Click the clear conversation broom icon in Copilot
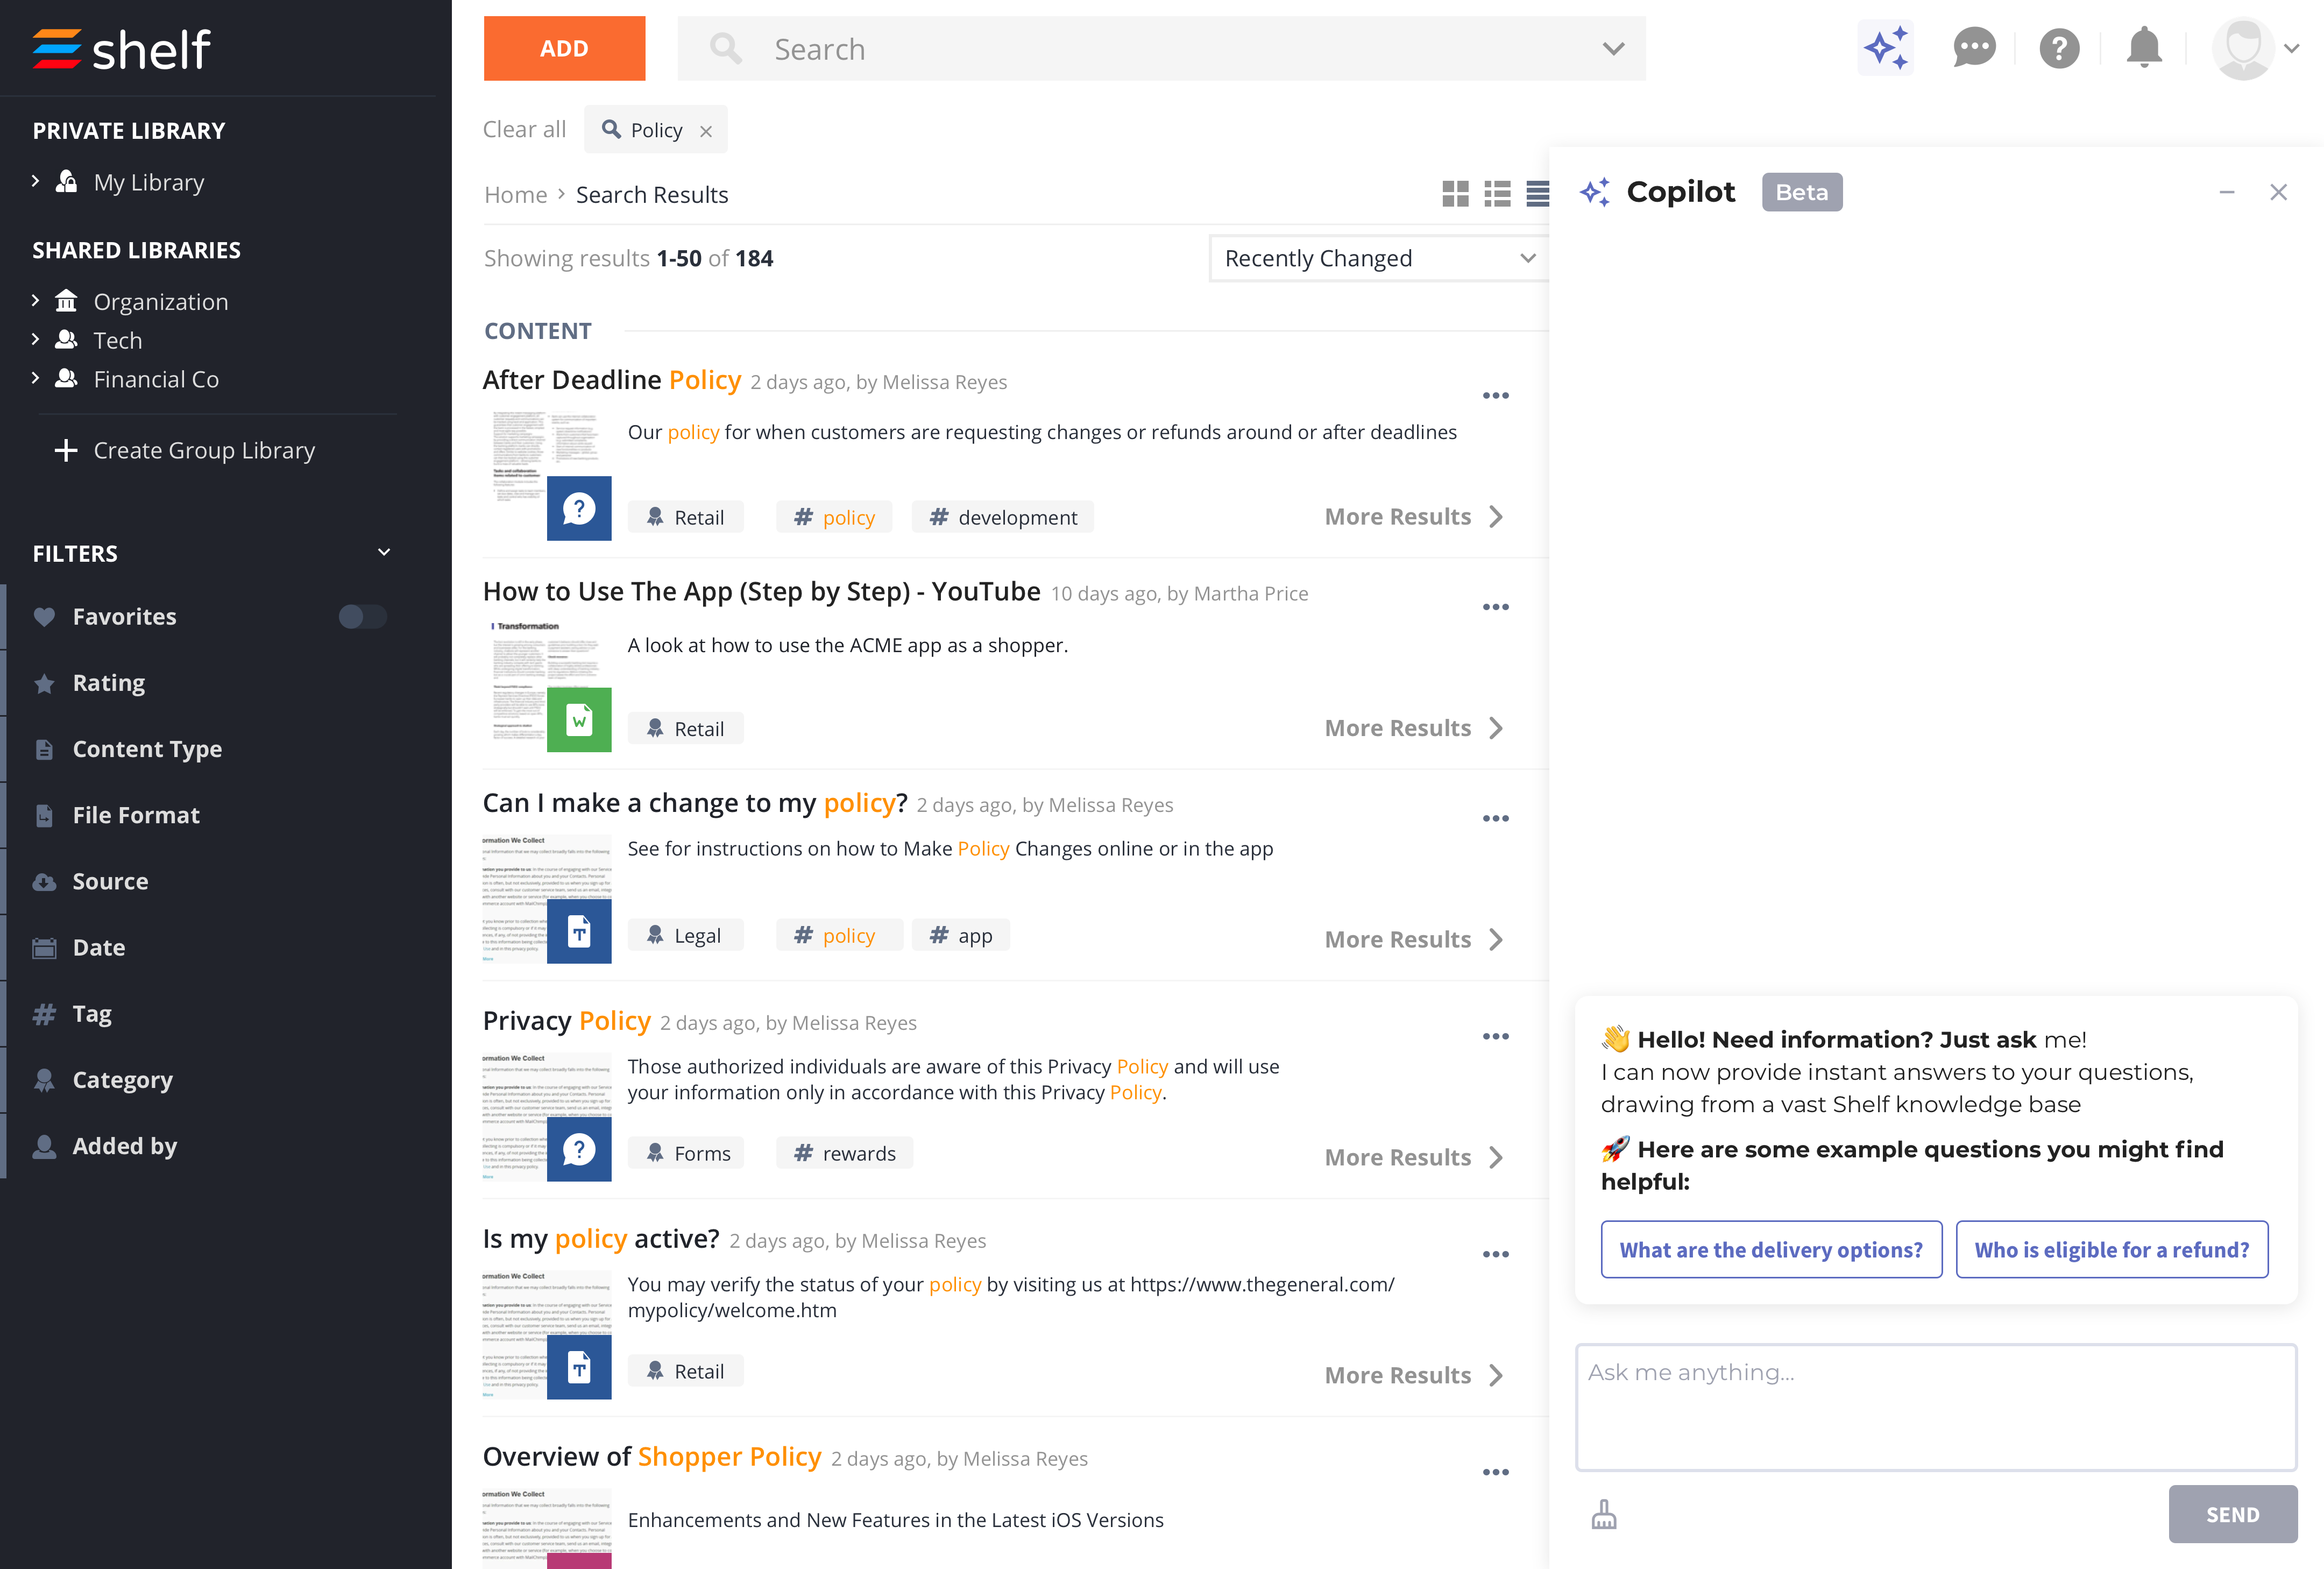Screen dimensions: 2324x1569 point(1604,1514)
